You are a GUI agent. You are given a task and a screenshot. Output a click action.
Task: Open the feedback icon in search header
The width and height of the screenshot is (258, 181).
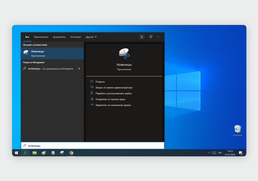[x=151, y=37]
